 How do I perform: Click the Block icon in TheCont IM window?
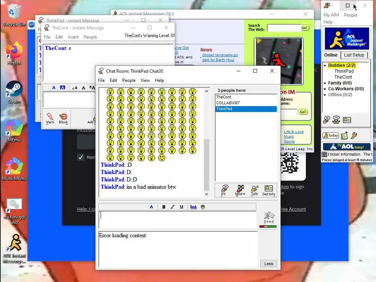pyautogui.click(x=63, y=118)
